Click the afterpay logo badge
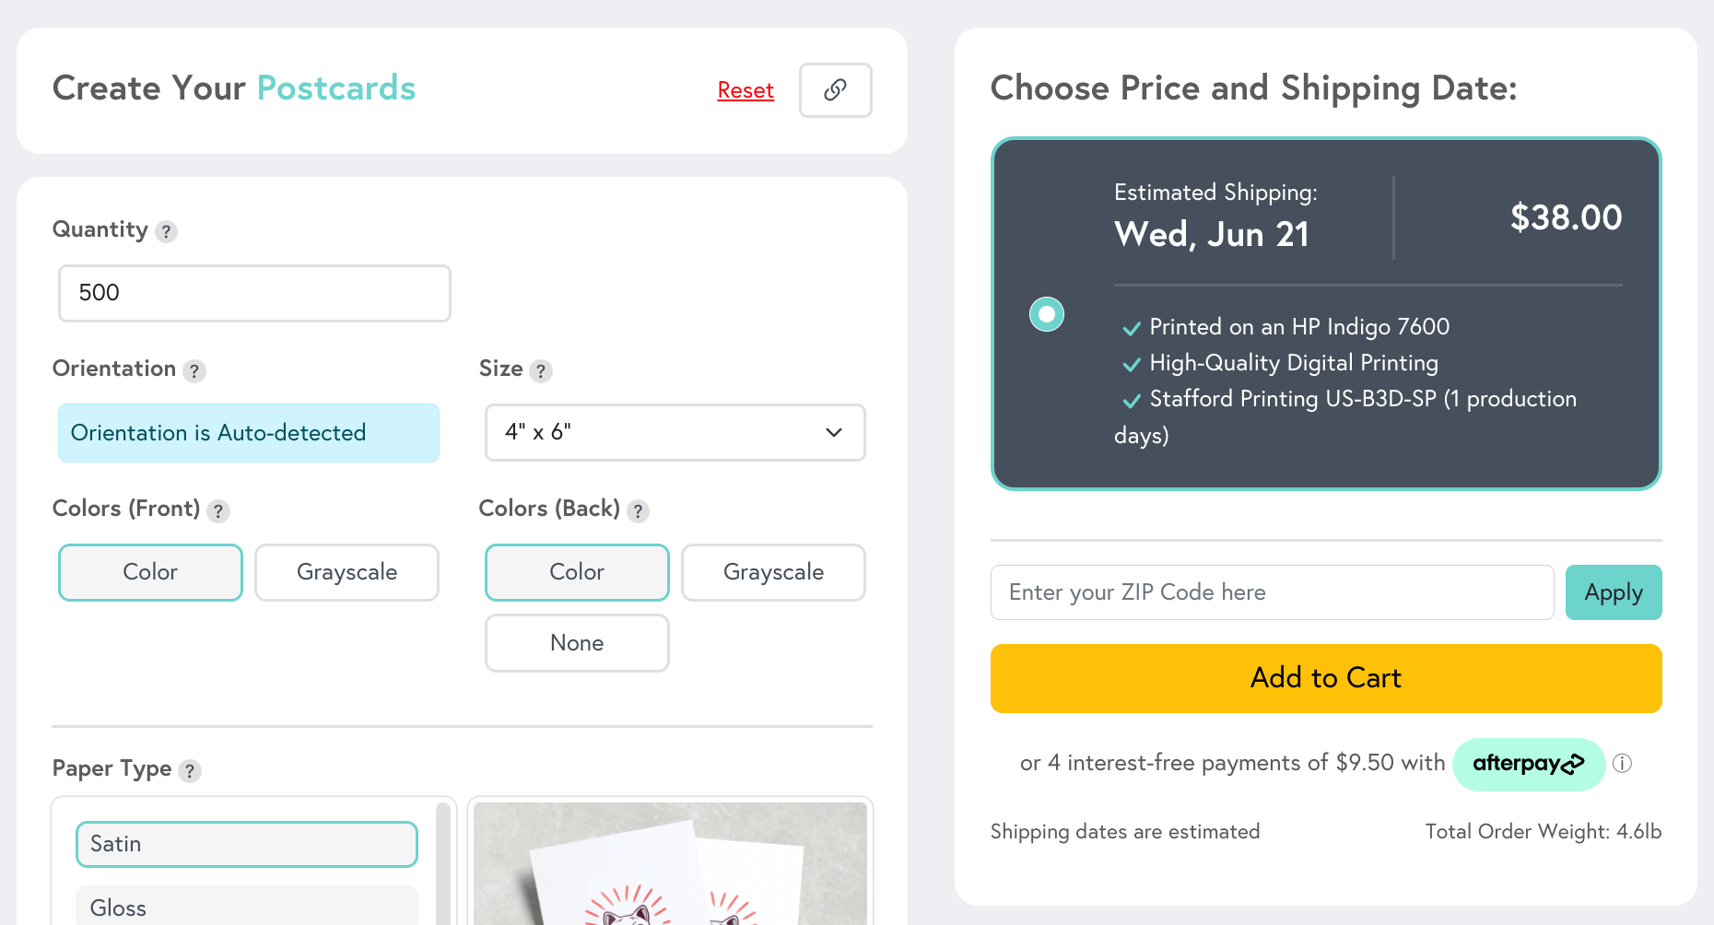1714x925 pixels. (x=1528, y=764)
